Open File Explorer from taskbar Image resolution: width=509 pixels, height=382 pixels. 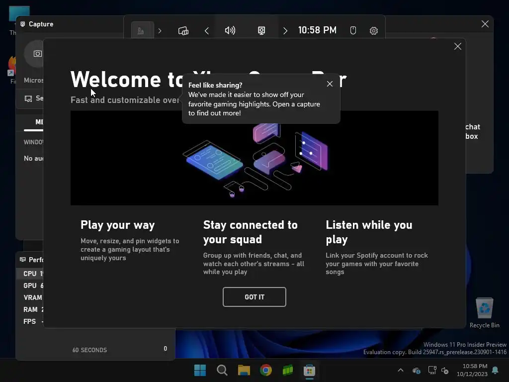pyautogui.click(x=244, y=370)
